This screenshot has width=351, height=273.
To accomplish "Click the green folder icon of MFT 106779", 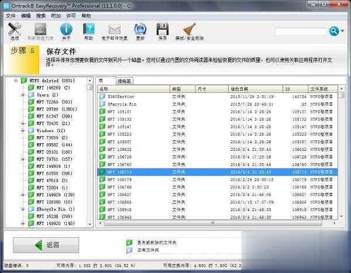I will [102, 179].
